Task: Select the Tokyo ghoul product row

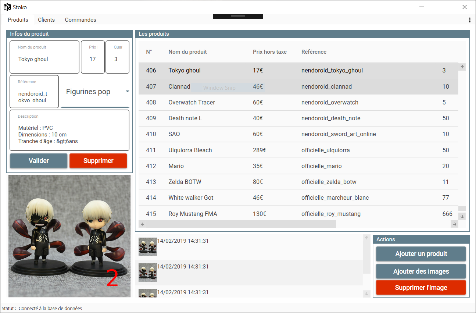Action: coord(298,70)
